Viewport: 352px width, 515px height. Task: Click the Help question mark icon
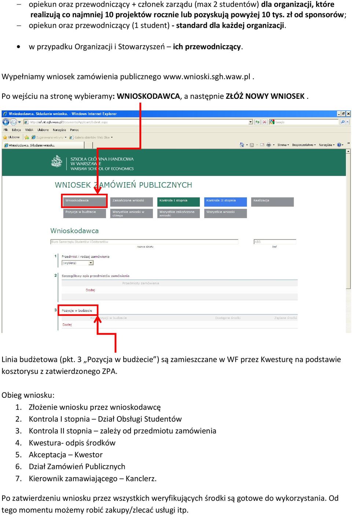pos(339,145)
